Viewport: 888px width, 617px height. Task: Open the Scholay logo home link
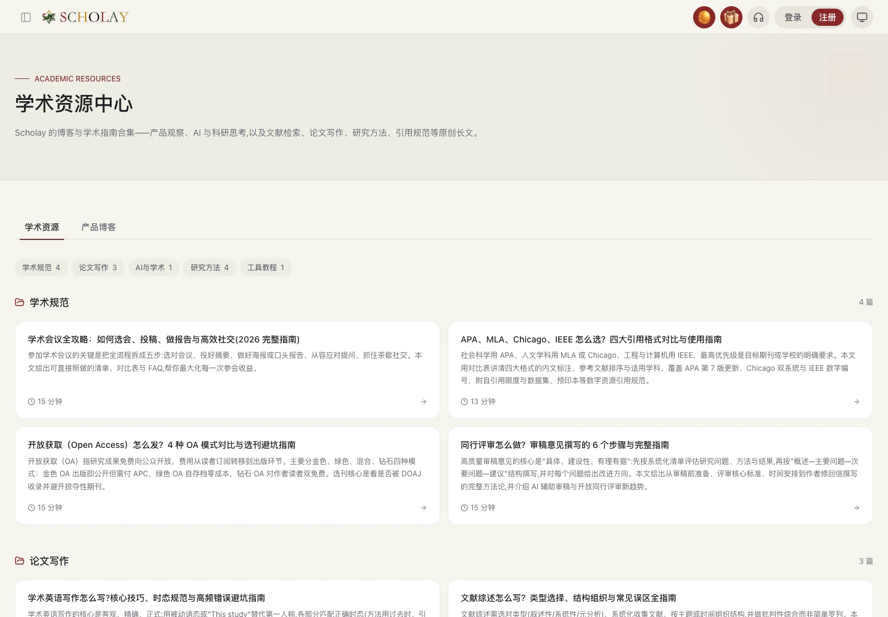pos(85,17)
